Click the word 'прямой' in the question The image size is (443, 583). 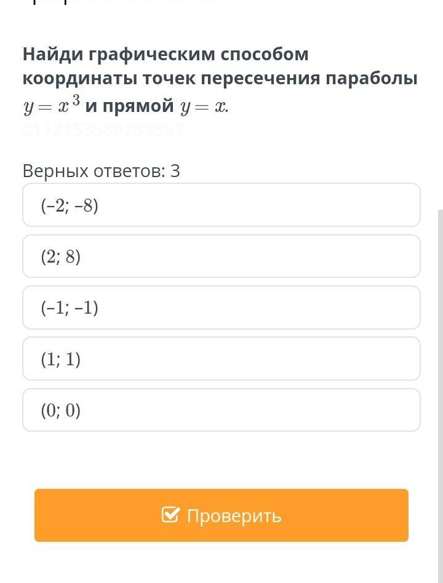click(138, 106)
